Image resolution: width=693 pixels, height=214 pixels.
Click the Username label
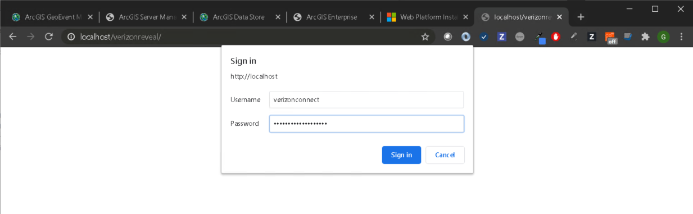click(245, 99)
